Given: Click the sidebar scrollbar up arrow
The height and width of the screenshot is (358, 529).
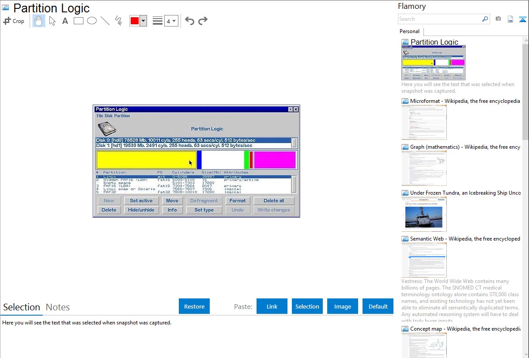Looking at the screenshot, I should (526, 40).
